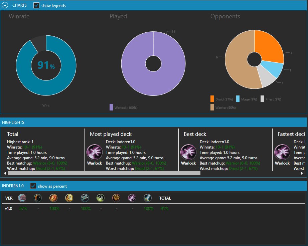Click the Warrior class icon column header
Screen dimensions: 308x246
pos(148,198)
